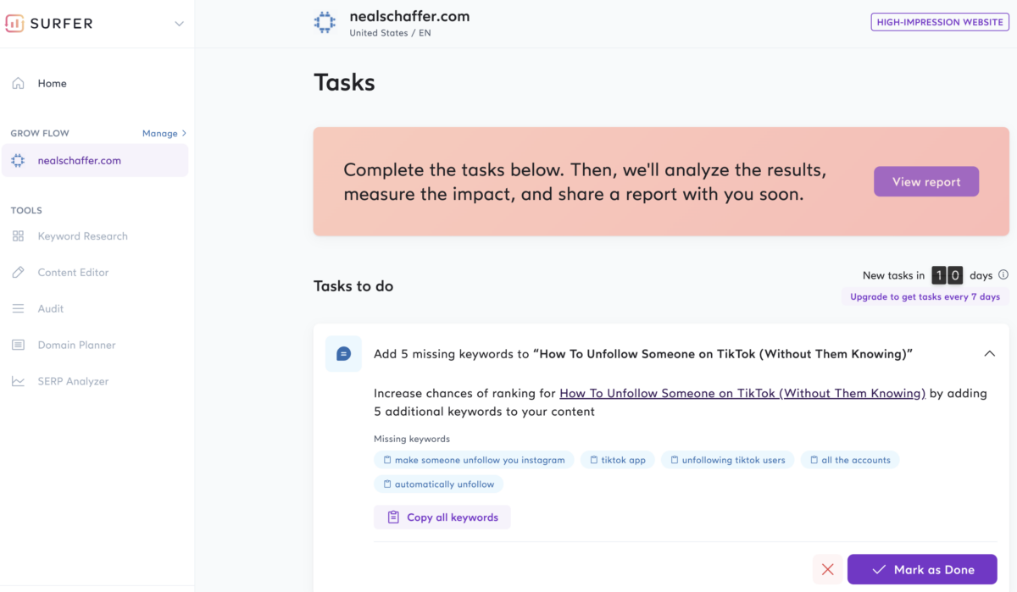Click High-Impression Website badge
Viewport: 1017px width, 592px height.
[940, 22]
